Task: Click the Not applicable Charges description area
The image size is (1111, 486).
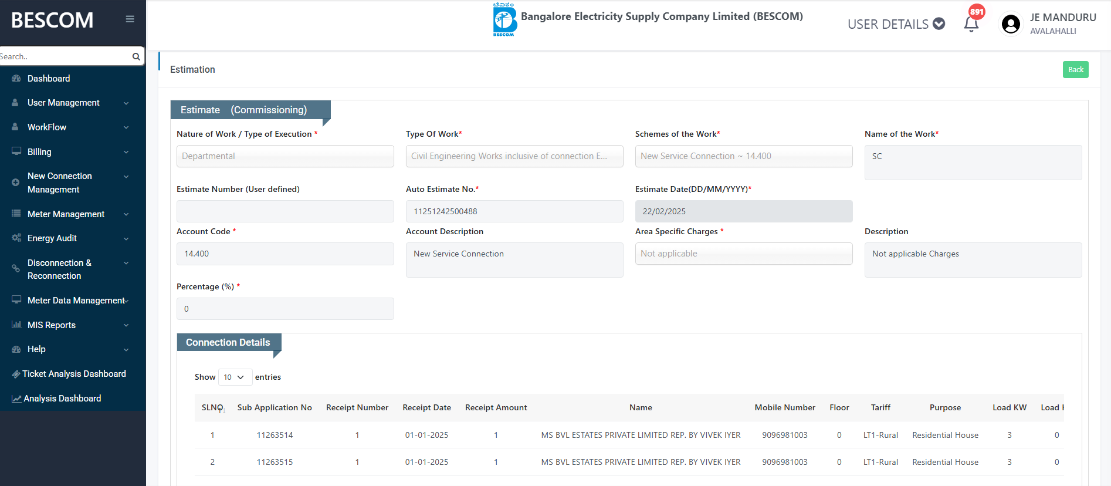Action: (973, 260)
